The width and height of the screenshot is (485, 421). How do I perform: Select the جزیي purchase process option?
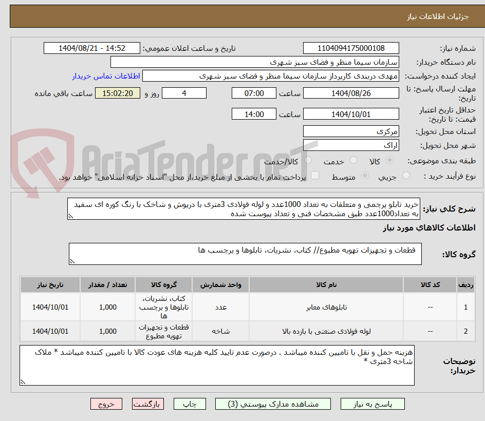(x=405, y=175)
